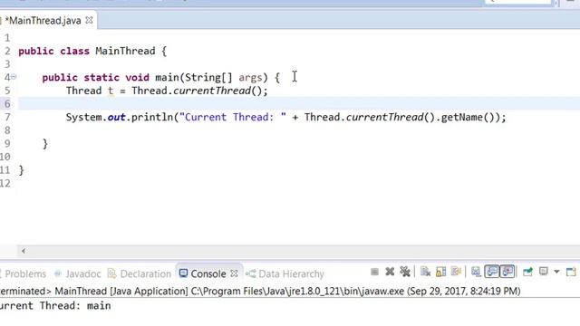Switch to the Javadoc tab
Image resolution: width=580 pixels, height=326 pixels.
pos(77,273)
